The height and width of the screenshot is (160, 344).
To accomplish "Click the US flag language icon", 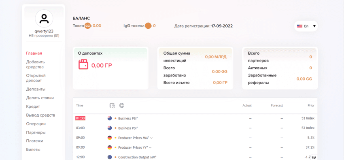I will pyautogui.click(x=299, y=26).
